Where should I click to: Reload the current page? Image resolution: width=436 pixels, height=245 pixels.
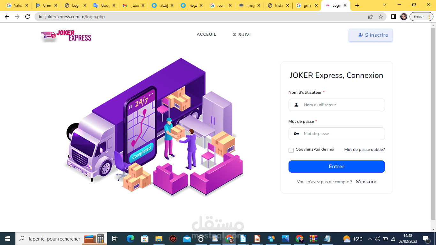tap(27, 17)
